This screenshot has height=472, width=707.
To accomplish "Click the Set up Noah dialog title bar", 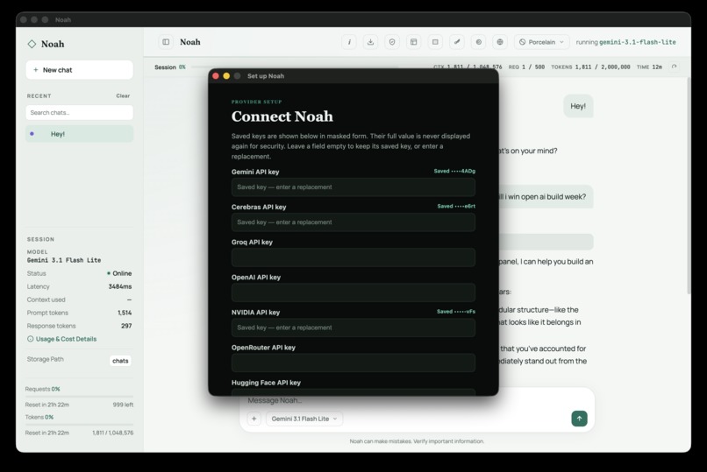I will pyautogui.click(x=353, y=75).
